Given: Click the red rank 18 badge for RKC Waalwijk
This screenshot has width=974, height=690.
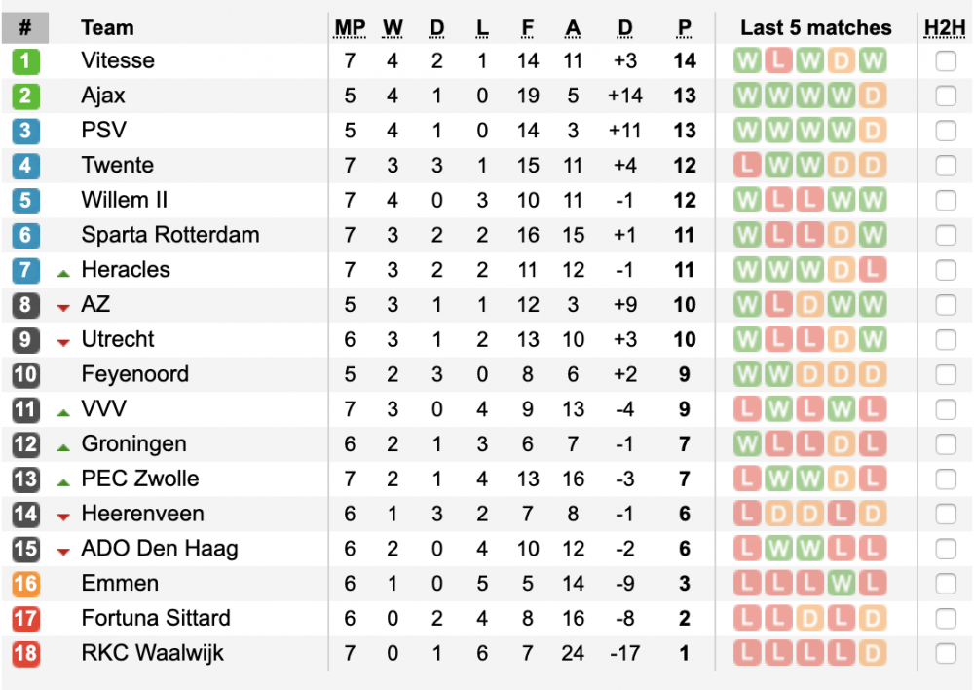Looking at the screenshot, I should 26,653.
